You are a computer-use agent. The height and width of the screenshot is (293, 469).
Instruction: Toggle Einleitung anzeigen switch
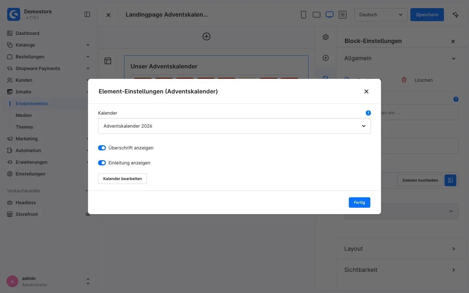(x=102, y=163)
